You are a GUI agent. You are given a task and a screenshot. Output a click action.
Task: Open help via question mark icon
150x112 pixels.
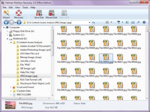[x=144, y=22]
